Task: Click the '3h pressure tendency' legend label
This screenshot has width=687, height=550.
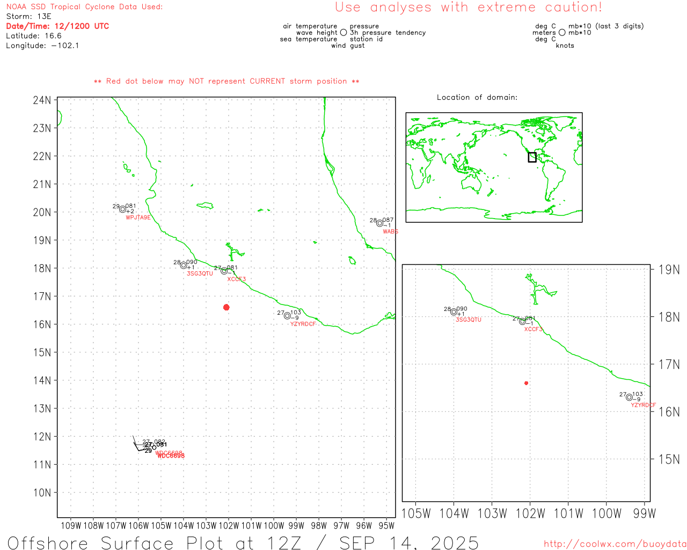Action: [x=388, y=33]
